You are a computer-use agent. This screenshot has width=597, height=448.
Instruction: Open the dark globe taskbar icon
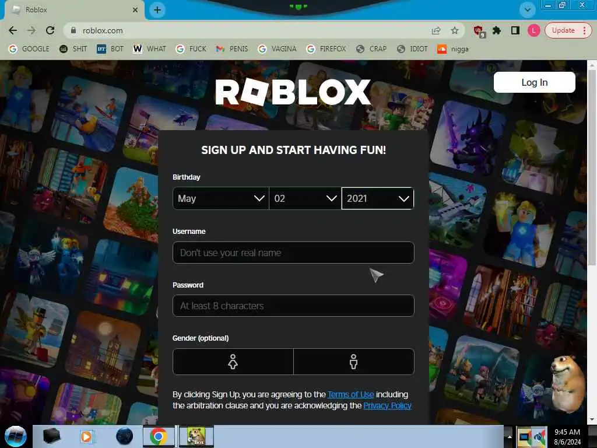coord(125,436)
